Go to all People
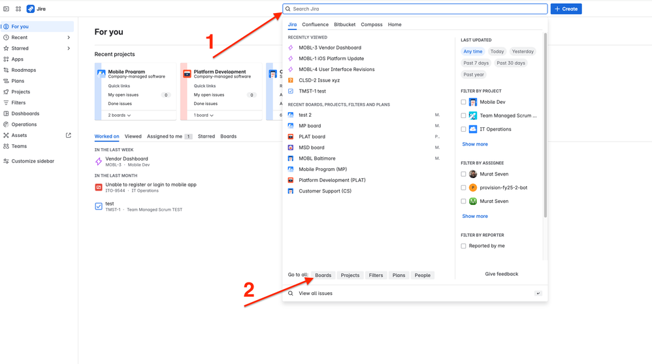 point(423,275)
